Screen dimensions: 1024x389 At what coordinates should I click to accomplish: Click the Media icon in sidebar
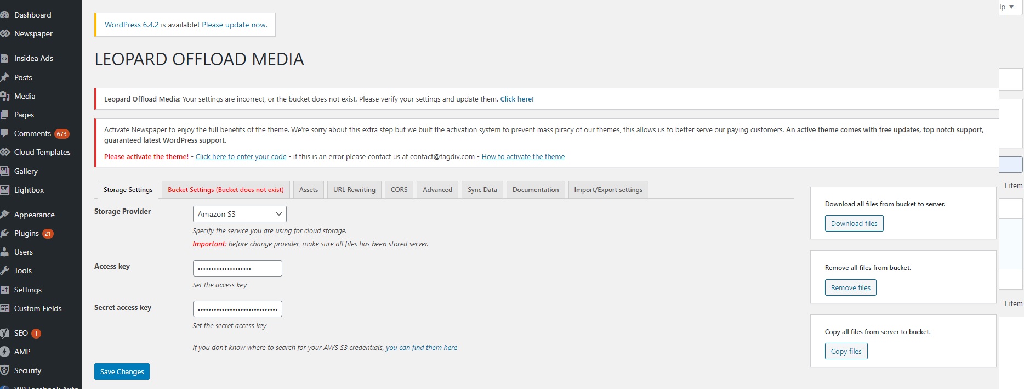4,96
